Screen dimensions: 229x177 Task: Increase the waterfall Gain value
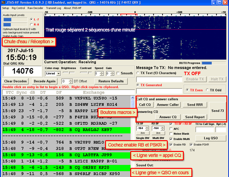click(x=112, y=72)
